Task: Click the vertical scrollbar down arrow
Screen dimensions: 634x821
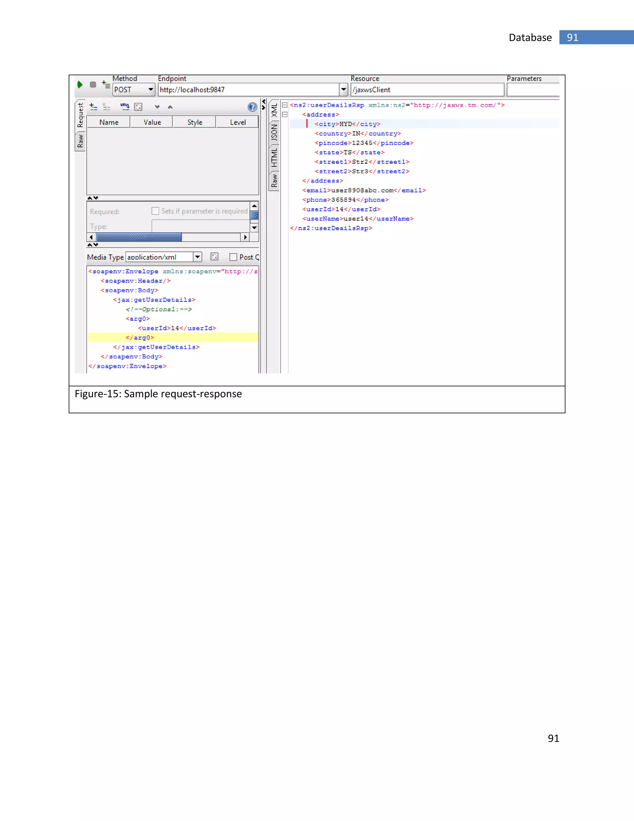Action: [254, 228]
